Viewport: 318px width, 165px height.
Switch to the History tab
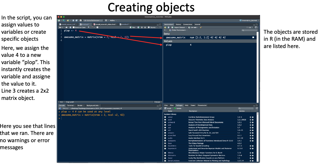coord(178,24)
